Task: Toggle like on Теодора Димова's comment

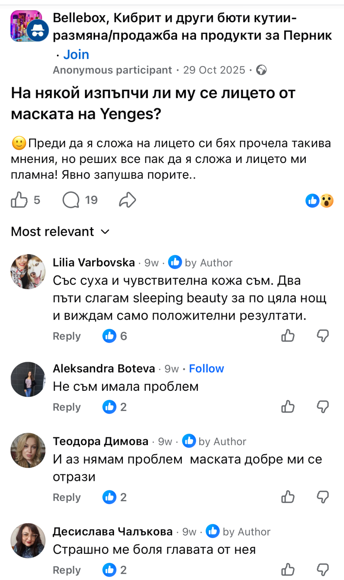Action: [288, 497]
